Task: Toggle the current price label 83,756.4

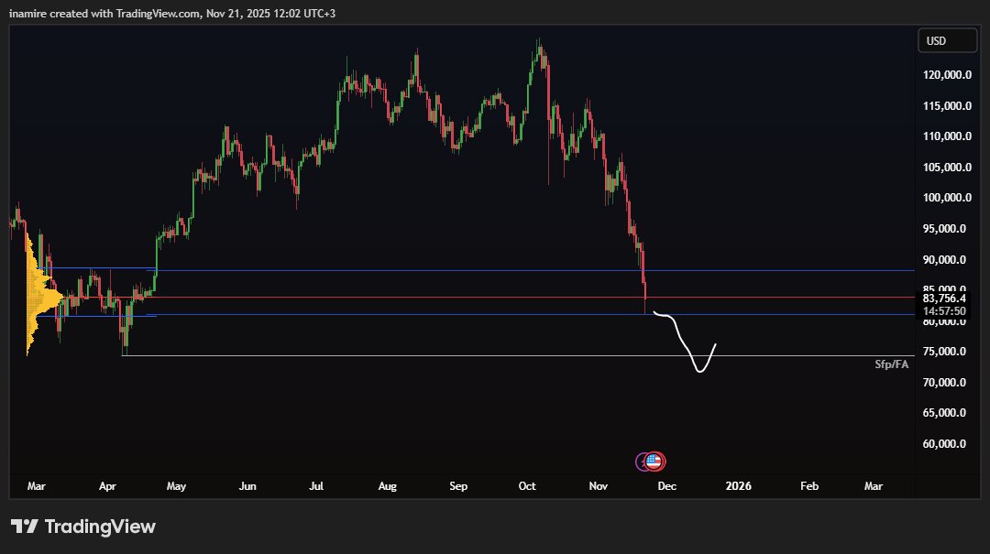Action: [x=944, y=299]
